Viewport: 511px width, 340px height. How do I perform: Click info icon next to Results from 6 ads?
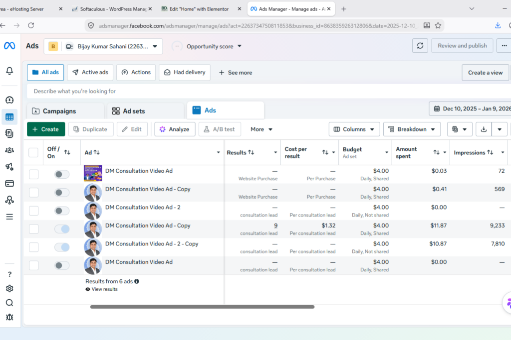point(137,281)
